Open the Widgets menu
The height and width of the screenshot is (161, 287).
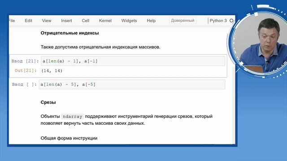129,21
